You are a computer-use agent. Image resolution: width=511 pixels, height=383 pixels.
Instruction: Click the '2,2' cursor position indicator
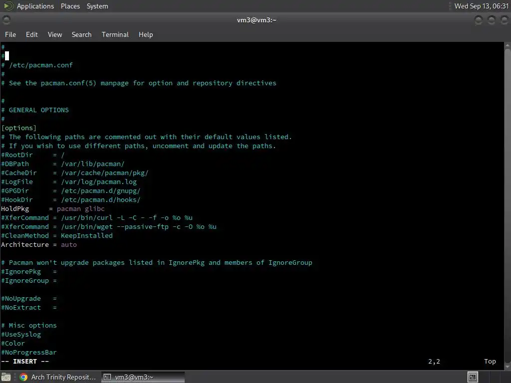[x=434, y=362]
